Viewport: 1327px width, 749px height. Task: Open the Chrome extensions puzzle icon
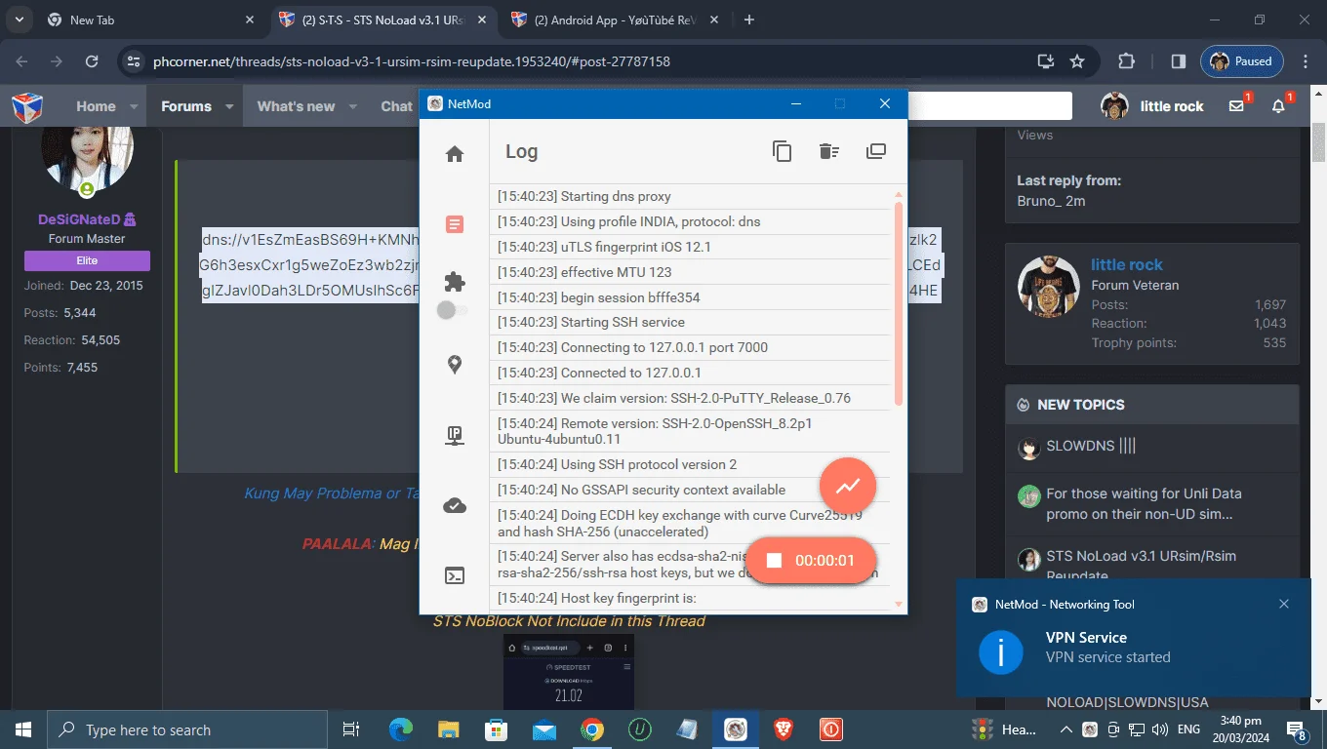tap(1126, 61)
